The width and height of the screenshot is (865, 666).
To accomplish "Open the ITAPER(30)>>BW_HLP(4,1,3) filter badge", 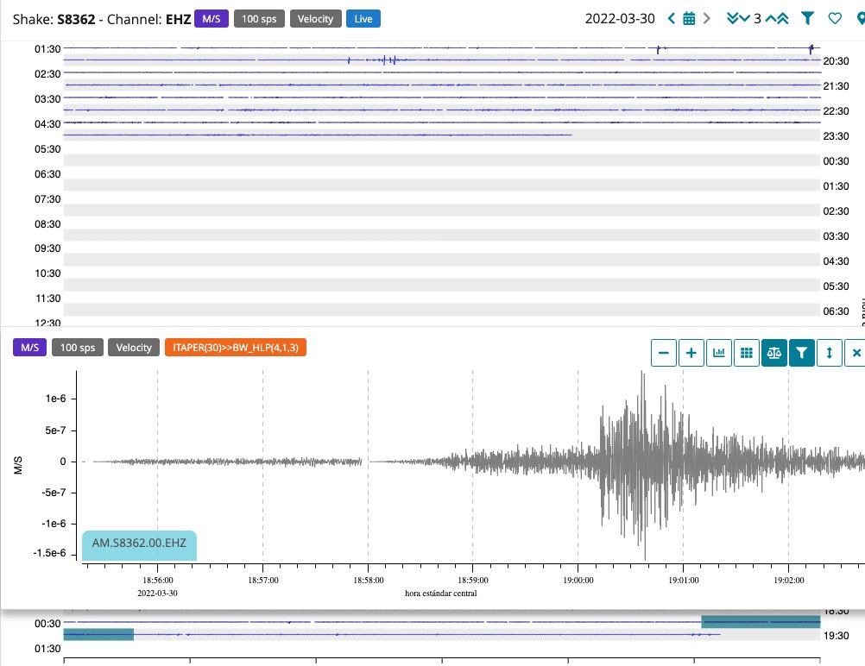I will coord(236,348).
